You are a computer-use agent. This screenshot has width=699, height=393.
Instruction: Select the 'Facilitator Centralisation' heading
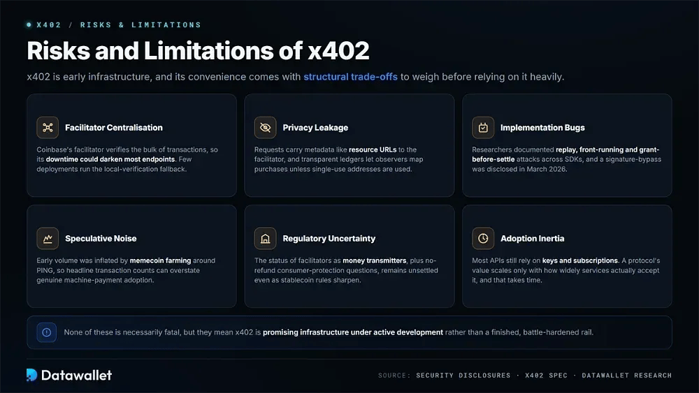[x=114, y=128]
